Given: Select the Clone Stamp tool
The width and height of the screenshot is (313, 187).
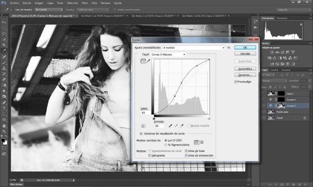Looking at the screenshot, I should coord(4,68).
